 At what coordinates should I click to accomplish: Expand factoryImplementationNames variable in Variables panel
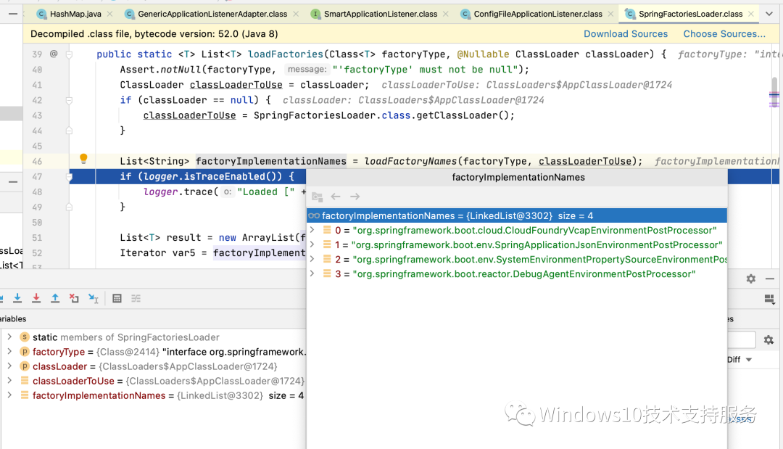click(9, 395)
